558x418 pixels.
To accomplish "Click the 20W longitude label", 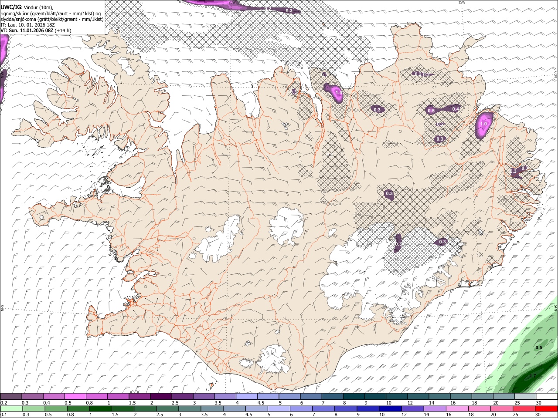I will (x=232, y=2).
